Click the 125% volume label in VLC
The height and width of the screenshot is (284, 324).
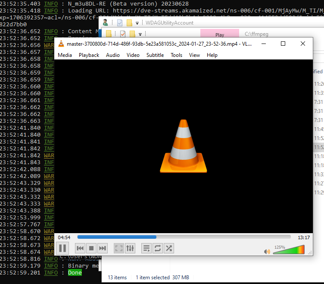tap(280, 247)
